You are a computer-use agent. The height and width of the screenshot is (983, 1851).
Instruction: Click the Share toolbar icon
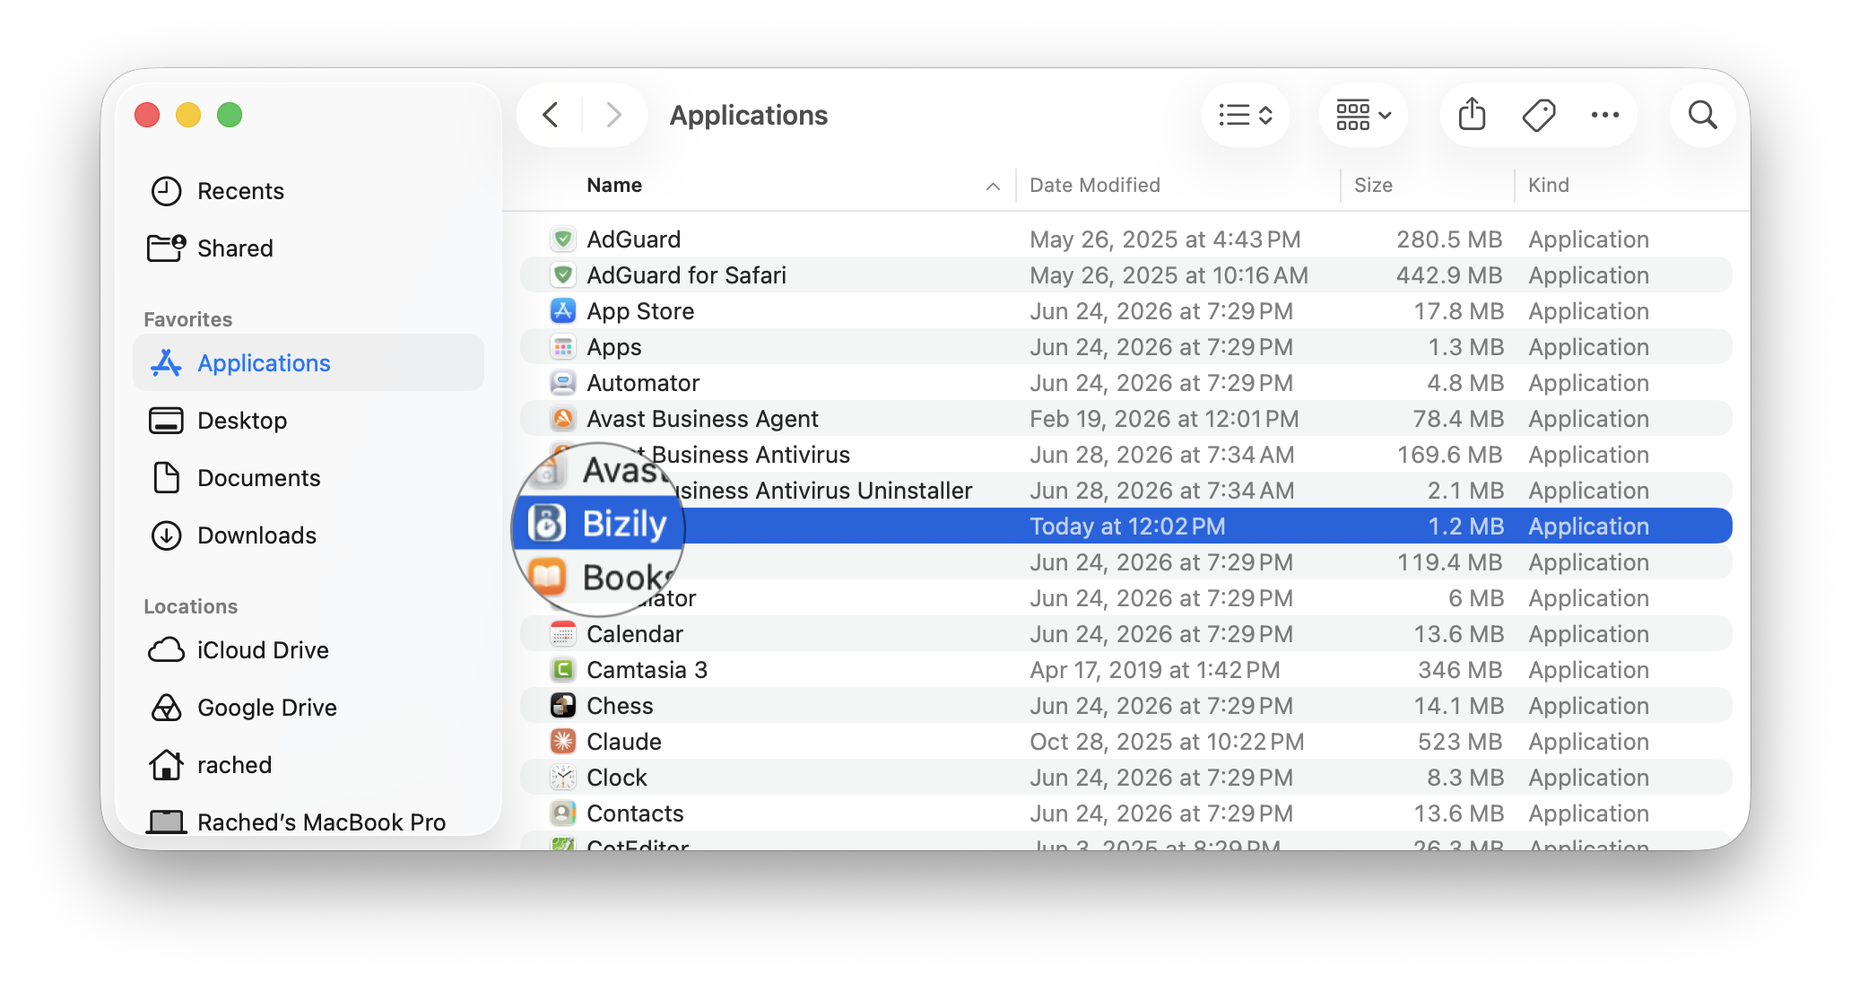click(x=1472, y=115)
